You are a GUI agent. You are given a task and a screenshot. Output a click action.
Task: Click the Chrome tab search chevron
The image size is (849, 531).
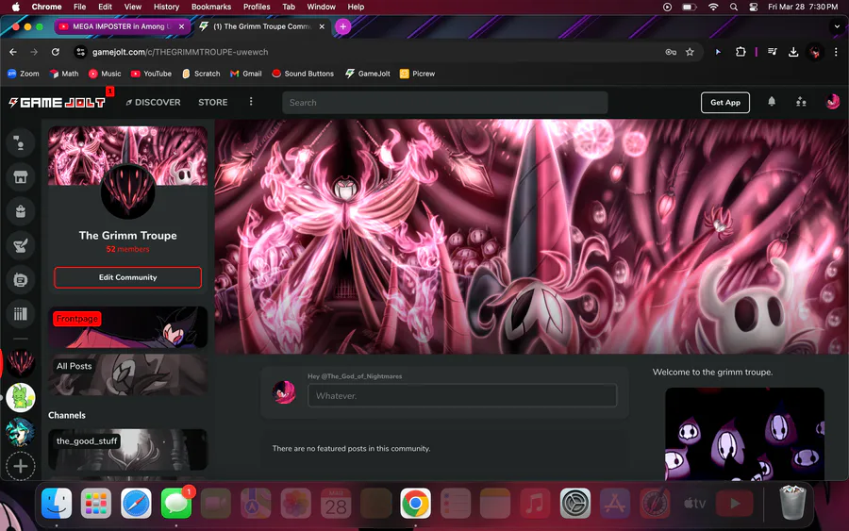[x=837, y=26]
